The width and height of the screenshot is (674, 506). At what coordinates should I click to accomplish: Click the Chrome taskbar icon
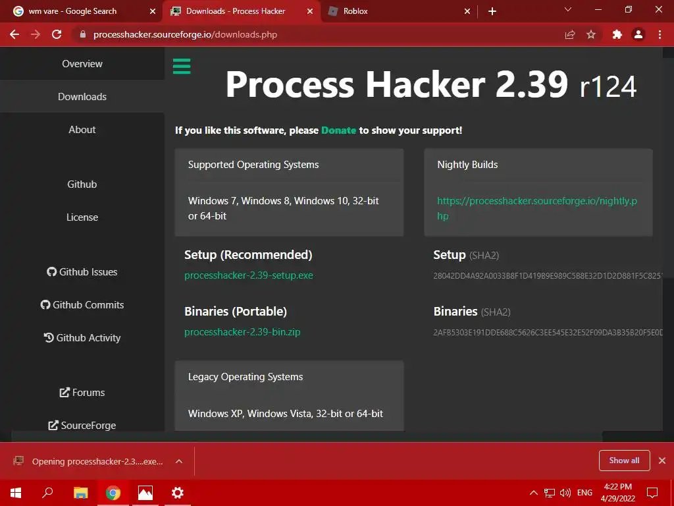pos(113,493)
